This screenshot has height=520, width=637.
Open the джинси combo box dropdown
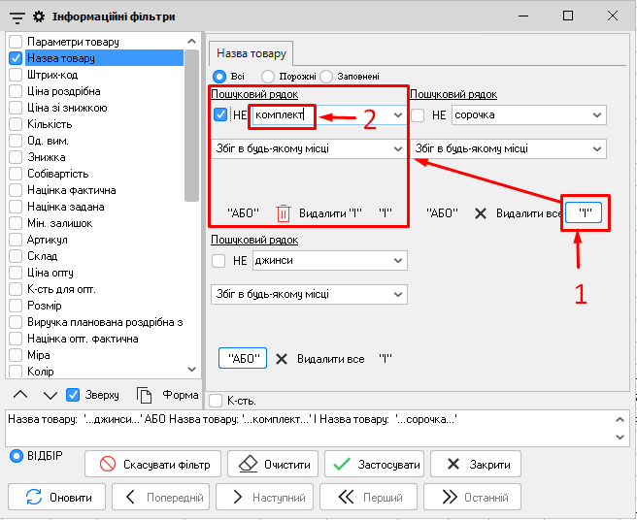point(397,261)
